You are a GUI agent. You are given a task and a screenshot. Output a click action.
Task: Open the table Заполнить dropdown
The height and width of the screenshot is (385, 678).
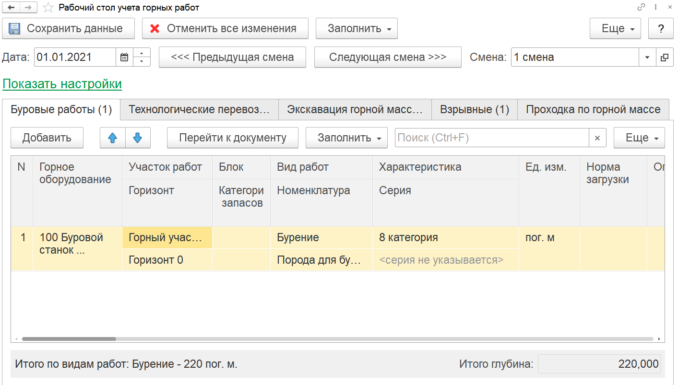[x=346, y=138]
